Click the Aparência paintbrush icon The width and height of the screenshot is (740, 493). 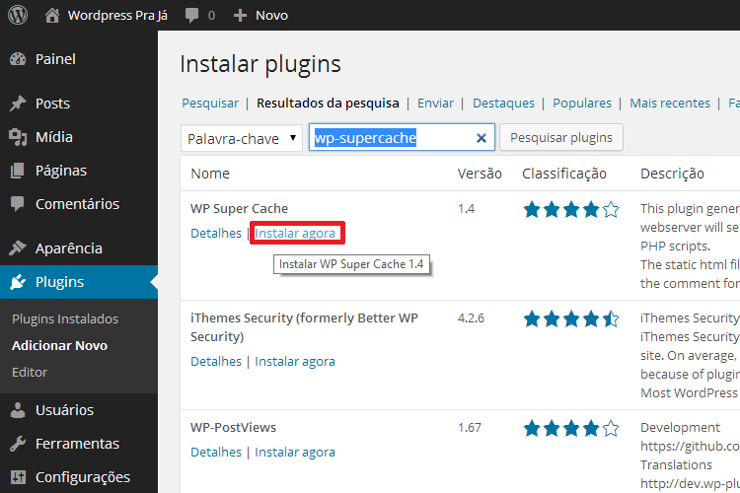coord(18,248)
